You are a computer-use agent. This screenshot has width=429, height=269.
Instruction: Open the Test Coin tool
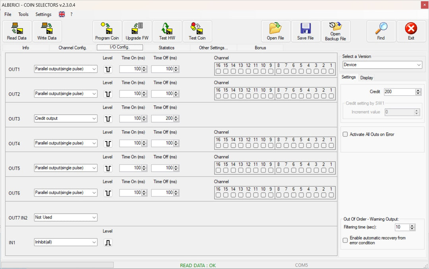tap(197, 31)
